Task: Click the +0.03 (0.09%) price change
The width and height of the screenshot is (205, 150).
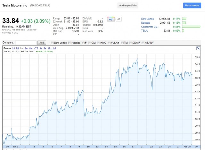Action: point(36,21)
